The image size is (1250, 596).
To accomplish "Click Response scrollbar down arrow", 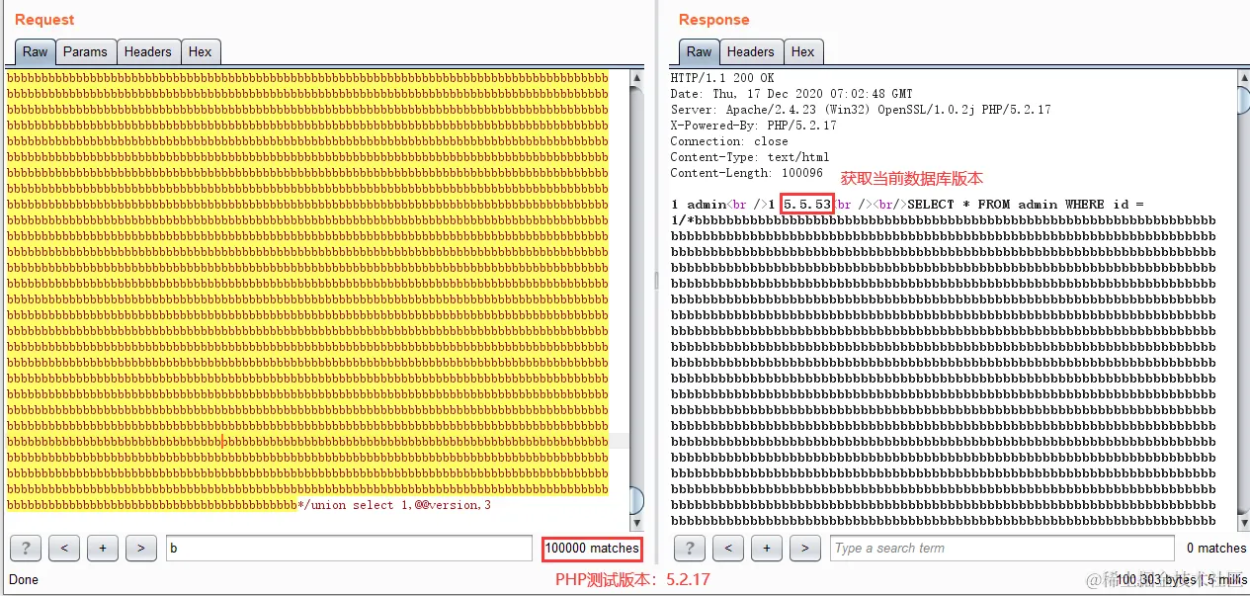I will click(1243, 523).
